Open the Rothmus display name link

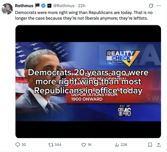[x=24, y=6]
